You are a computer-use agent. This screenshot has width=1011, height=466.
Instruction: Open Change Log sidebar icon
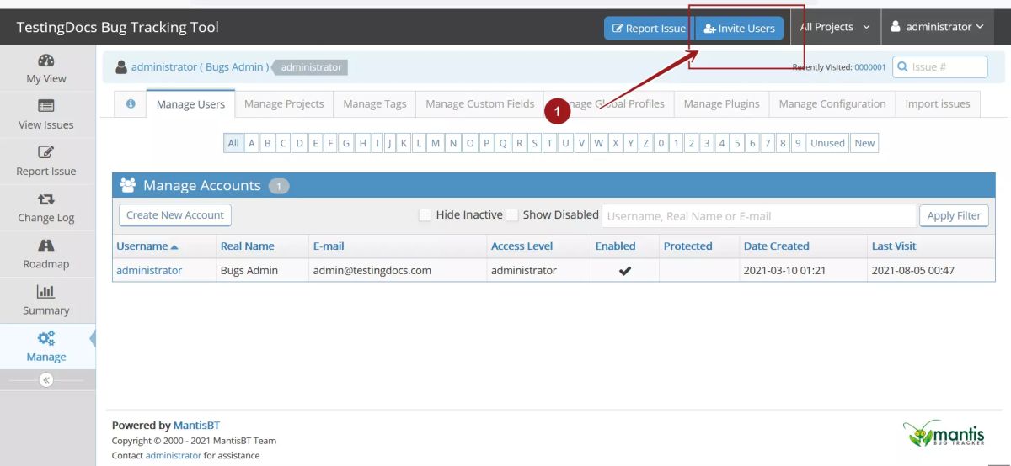[46, 199]
